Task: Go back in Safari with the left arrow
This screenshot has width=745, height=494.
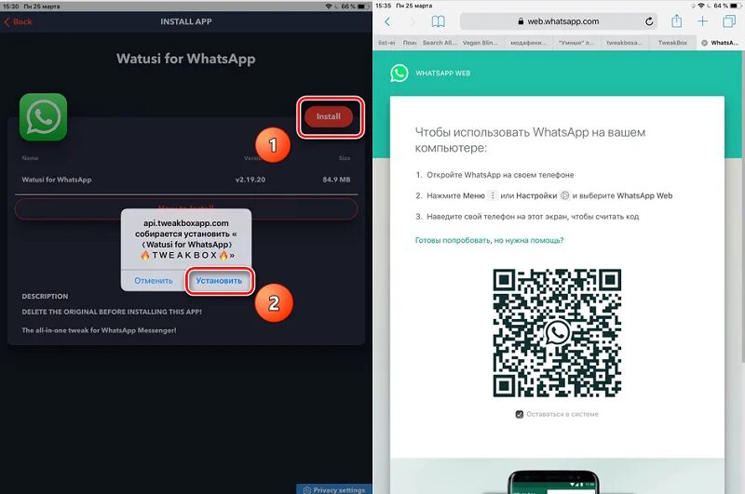Action: (387, 21)
